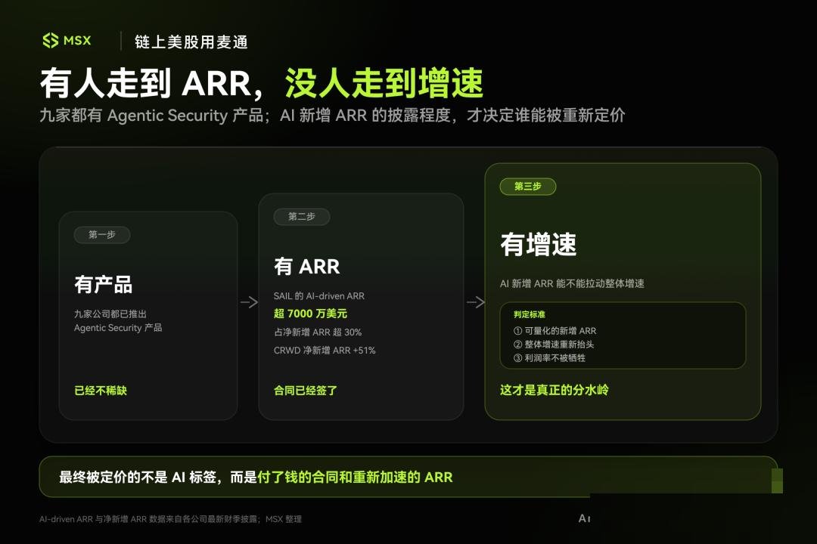This screenshot has height=544, width=817.
Task: Click criterion ③ 利润率不被牺牲
Action: coord(550,357)
